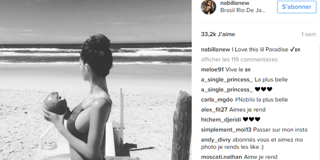Image resolution: width=320 pixels, height=160 pixels.
Task: Open alex_fit27's profile
Action: [x=214, y=110]
